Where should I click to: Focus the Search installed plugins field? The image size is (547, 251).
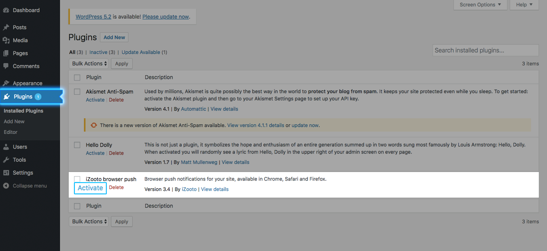click(x=485, y=51)
